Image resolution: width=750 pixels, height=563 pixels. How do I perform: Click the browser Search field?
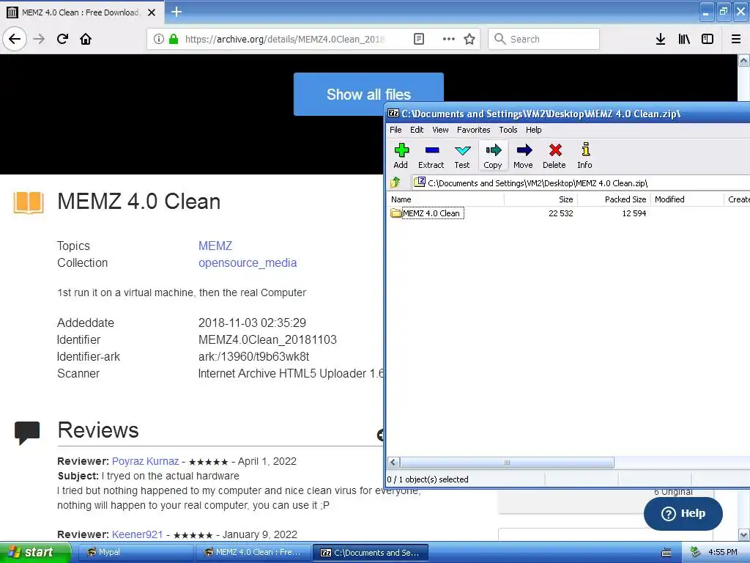click(x=544, y=39)
